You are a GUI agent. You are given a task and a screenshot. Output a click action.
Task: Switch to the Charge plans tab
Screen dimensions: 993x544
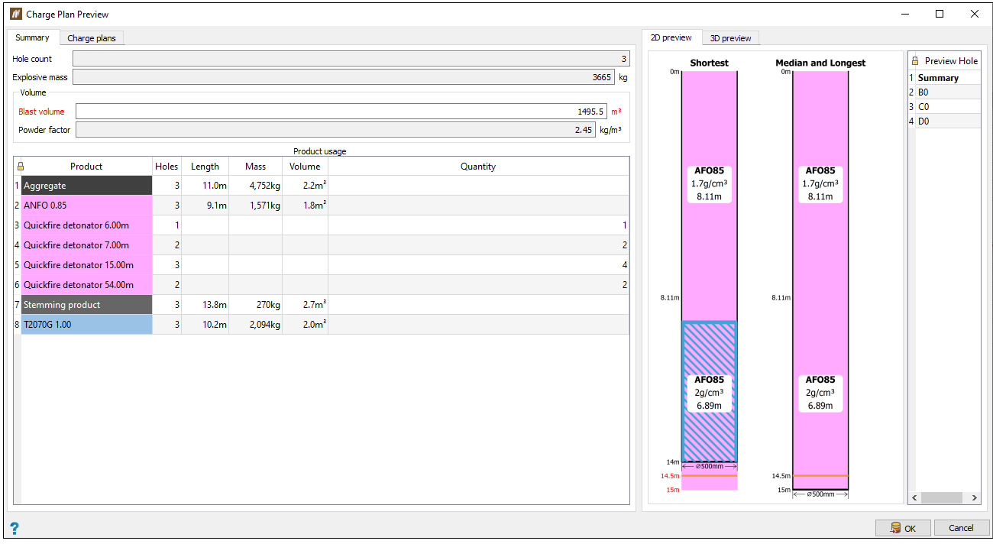91,38
